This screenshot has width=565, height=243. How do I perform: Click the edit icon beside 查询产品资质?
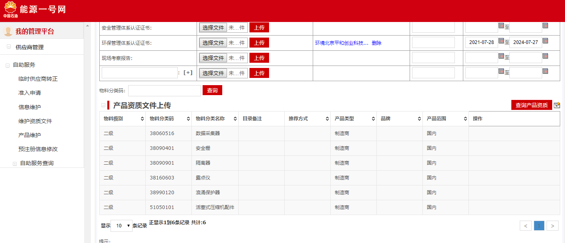tap(557, 105)
